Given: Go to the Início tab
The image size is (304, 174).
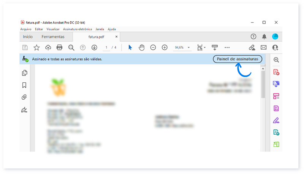Looking at the screenshot, I should [28, 37].
